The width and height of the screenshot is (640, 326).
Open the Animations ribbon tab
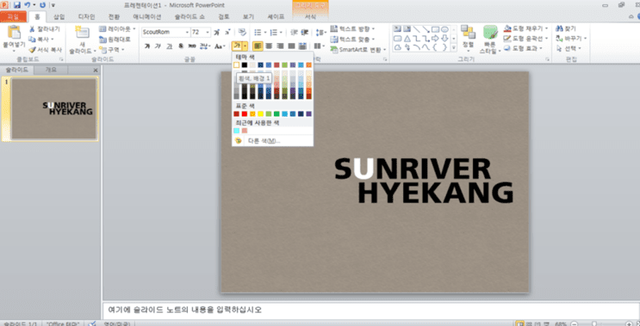(147, 16)
